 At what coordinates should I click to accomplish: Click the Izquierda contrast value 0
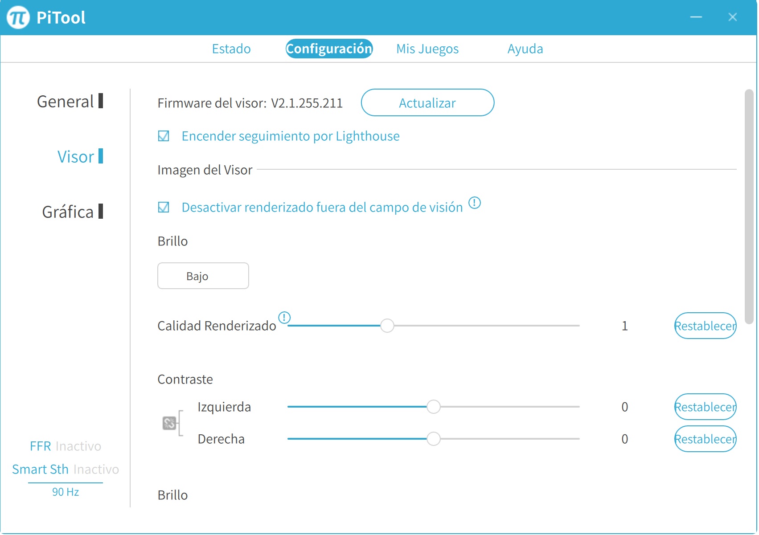pyautogui.click(x=625, y=407)
